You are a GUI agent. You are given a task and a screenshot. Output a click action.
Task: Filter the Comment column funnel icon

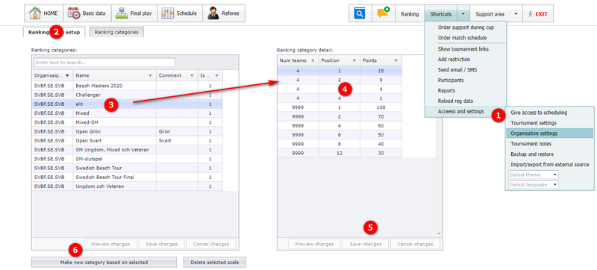click(x=192, y=75)
